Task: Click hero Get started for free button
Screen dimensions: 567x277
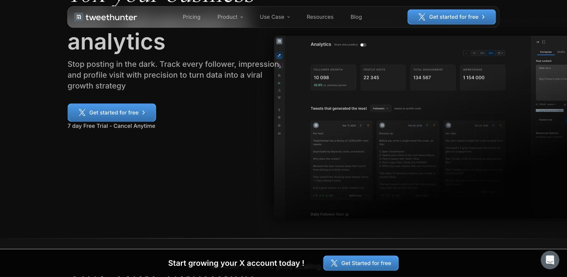Action: point(112,113)
